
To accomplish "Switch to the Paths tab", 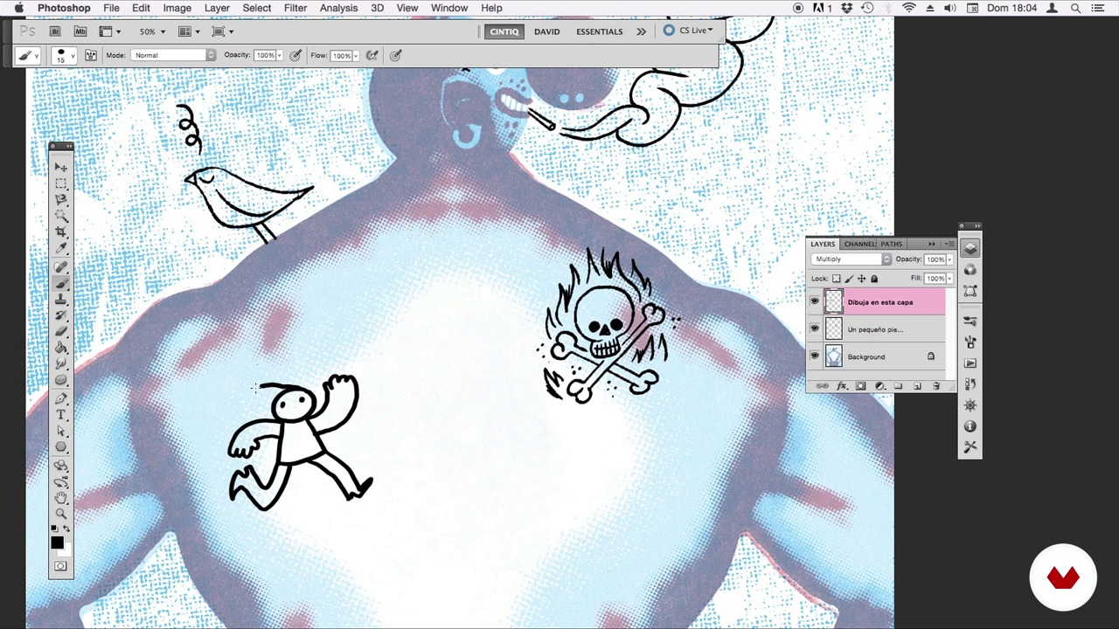I will pos(892,244).
